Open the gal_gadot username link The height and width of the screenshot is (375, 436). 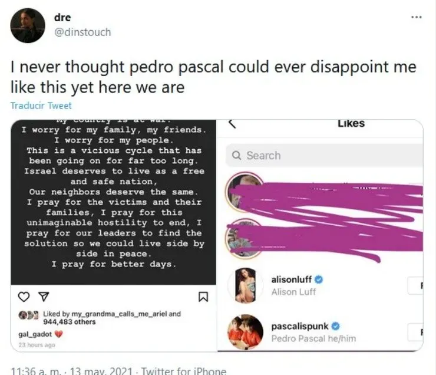point(35,334)
